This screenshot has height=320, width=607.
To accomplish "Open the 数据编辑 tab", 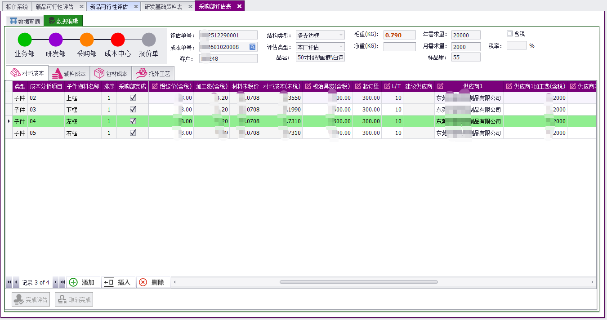I will (x=63, y=21).
